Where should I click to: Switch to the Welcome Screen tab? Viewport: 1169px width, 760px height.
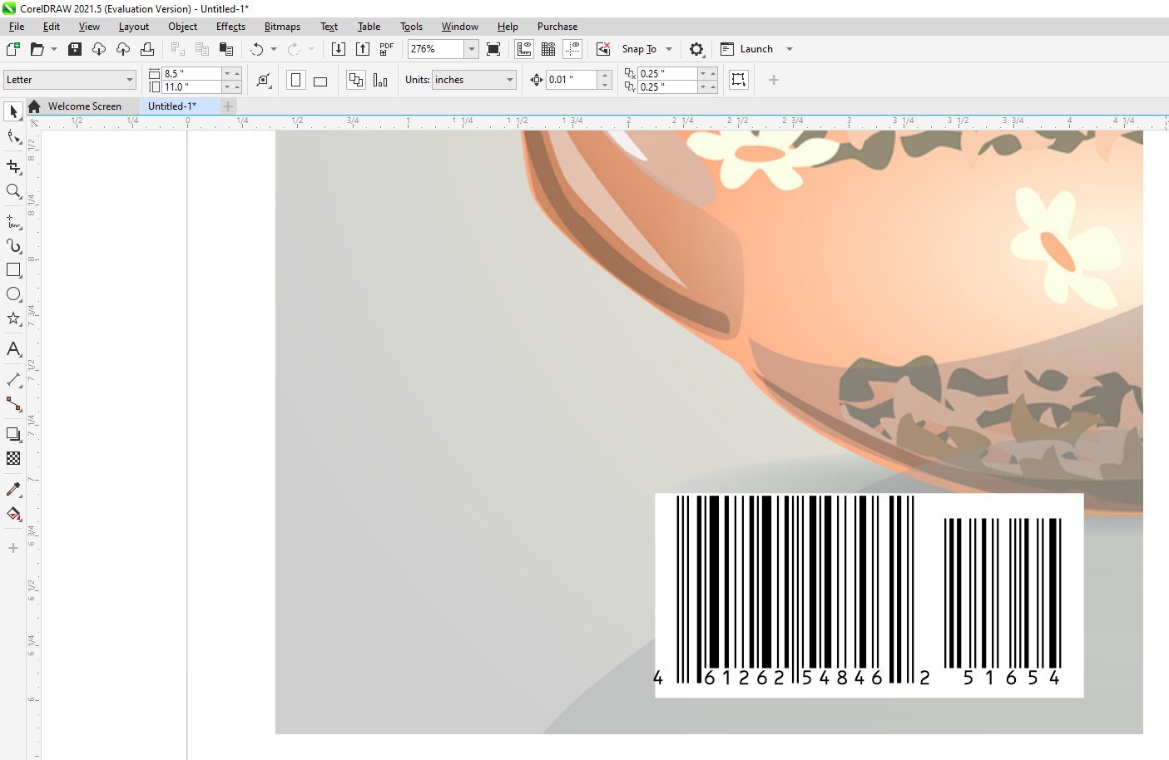(x=85, y=106)
